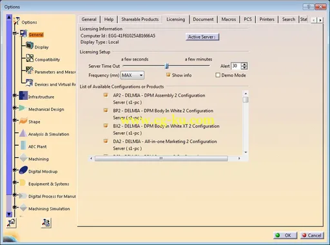Expand the Mechanical Design tree node
Screen dimensions: 330x245
[15, 108]
